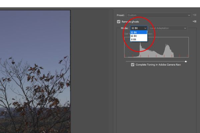Click the white point preview slider handle
Image resolution: width=200 pixels, height=133 pixels.
point(186,62)
